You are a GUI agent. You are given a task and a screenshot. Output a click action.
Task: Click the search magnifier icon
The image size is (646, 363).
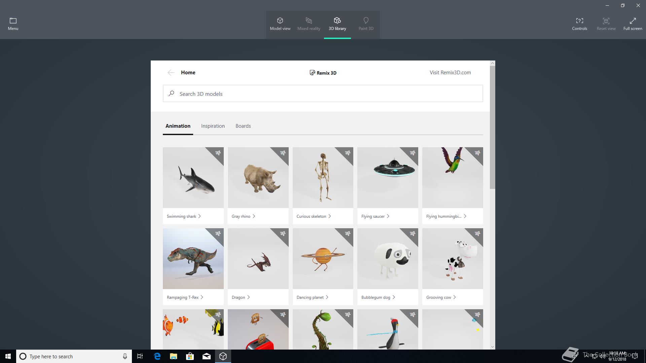click(172, 93)
